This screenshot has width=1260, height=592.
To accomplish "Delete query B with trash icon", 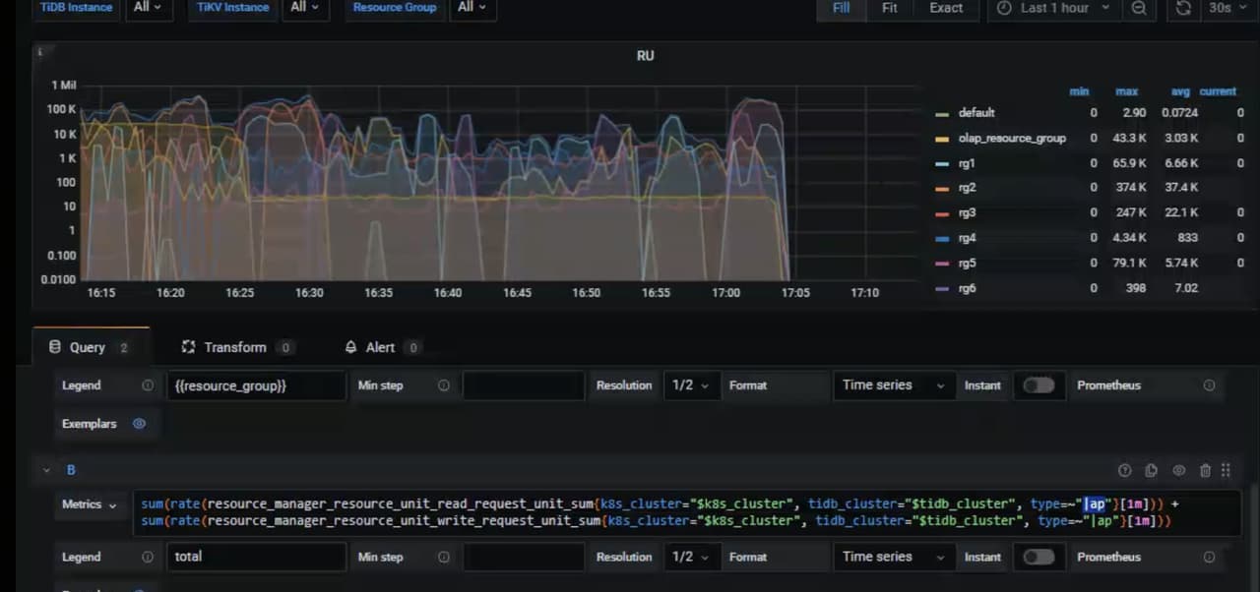I will tap(1205, 471).
